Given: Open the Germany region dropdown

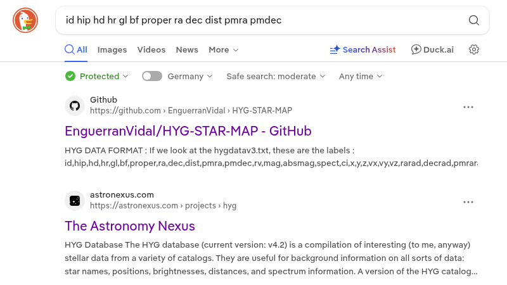Looking at the screenshot, I should point(189,76).
